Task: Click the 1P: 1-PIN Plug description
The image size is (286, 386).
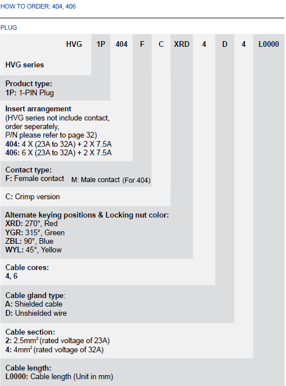Action: [30, 93]
